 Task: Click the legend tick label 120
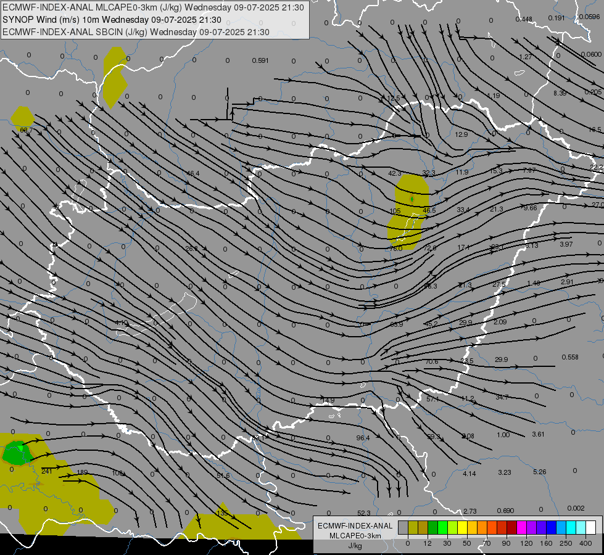(x=526, y=543)
